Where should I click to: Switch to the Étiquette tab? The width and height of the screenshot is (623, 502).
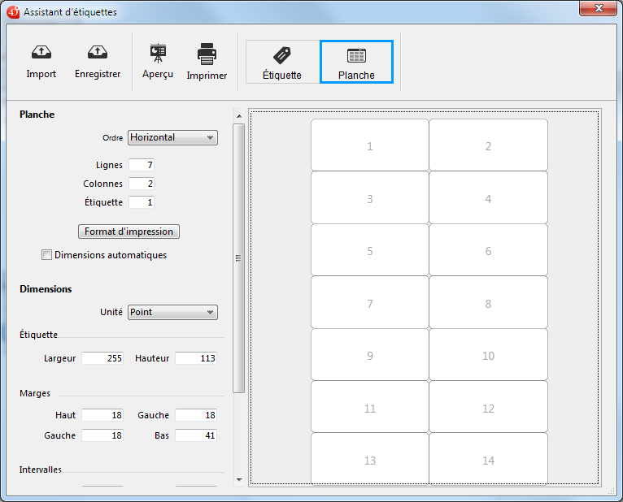point(281,63)
